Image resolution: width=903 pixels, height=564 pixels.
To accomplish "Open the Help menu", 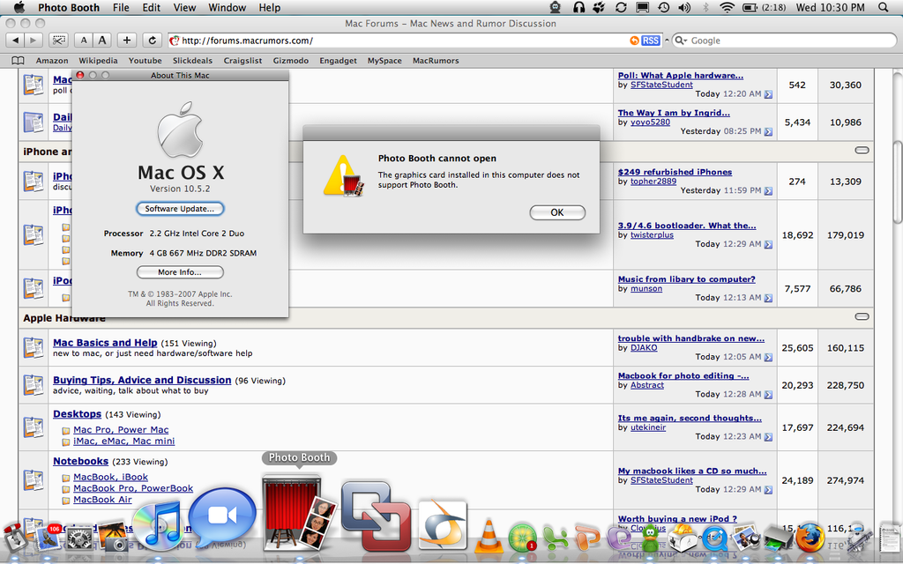I will tap(270, 7).
